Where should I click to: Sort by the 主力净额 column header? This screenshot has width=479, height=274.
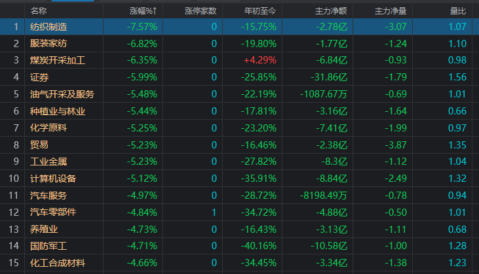point(331,11)
